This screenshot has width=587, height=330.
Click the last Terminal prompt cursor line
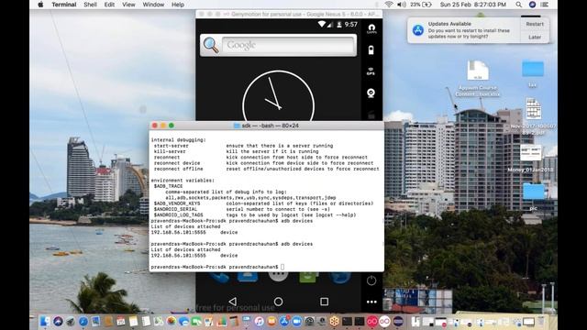pyautogui.click(x=217, y=267)
